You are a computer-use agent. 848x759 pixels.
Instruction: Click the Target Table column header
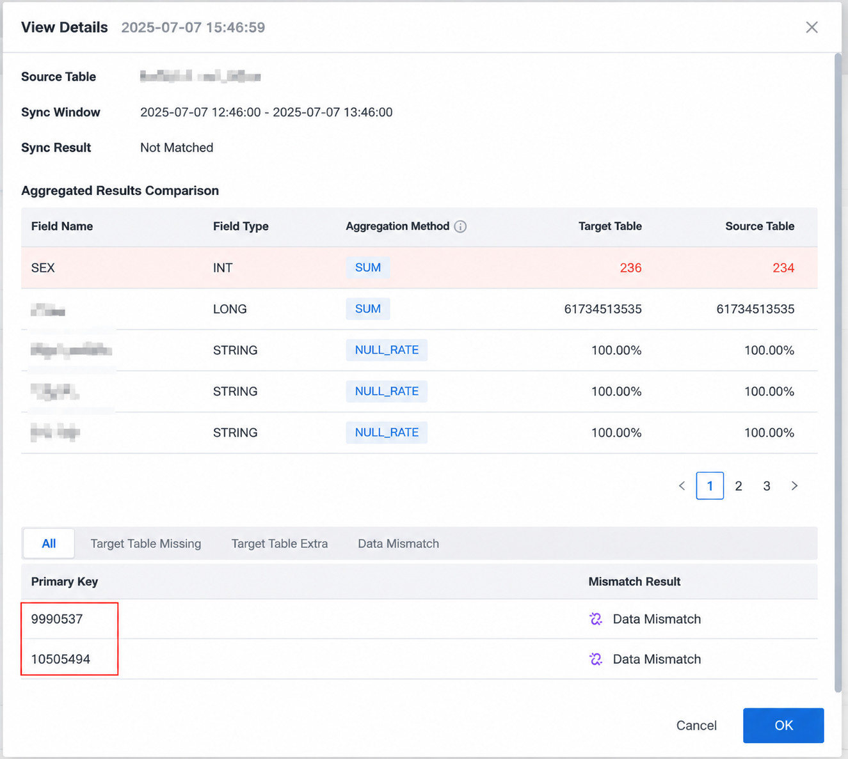click(610, 226)
